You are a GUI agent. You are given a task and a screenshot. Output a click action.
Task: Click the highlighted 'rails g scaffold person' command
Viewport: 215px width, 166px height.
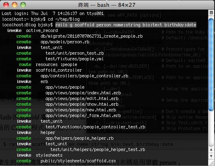point(126,25)
